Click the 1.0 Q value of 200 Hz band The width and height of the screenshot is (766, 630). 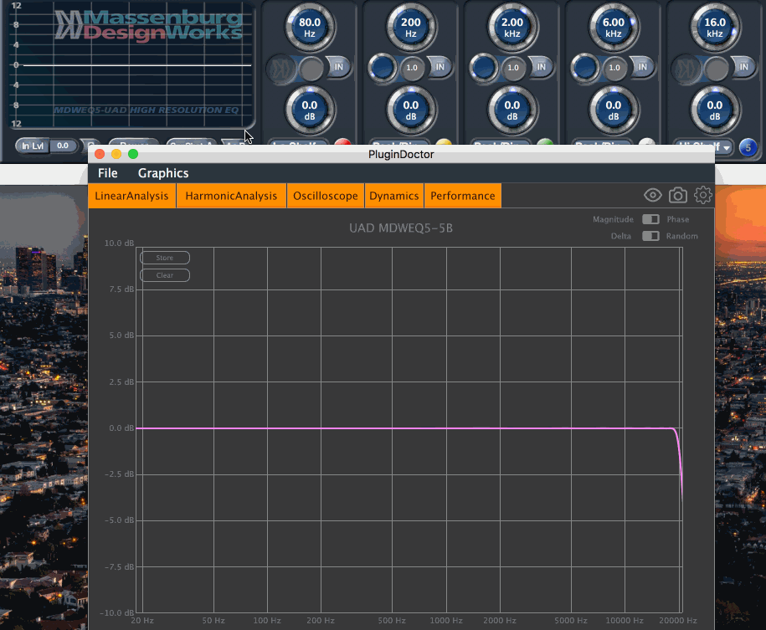[412, 68]
